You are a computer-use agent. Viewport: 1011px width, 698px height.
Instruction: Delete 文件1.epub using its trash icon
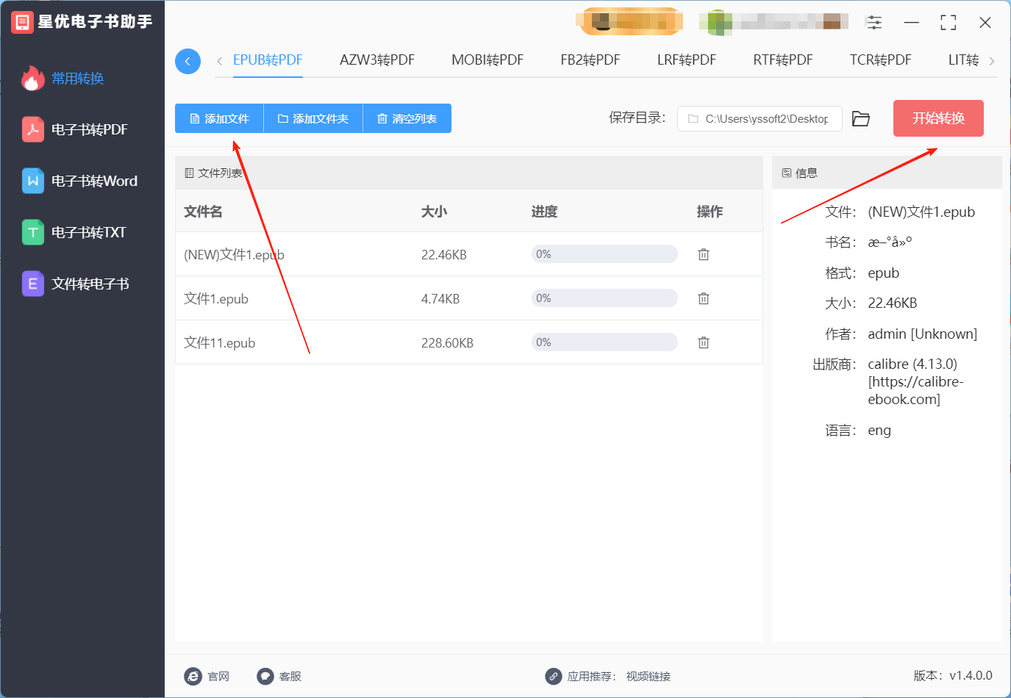click(704, 298)
